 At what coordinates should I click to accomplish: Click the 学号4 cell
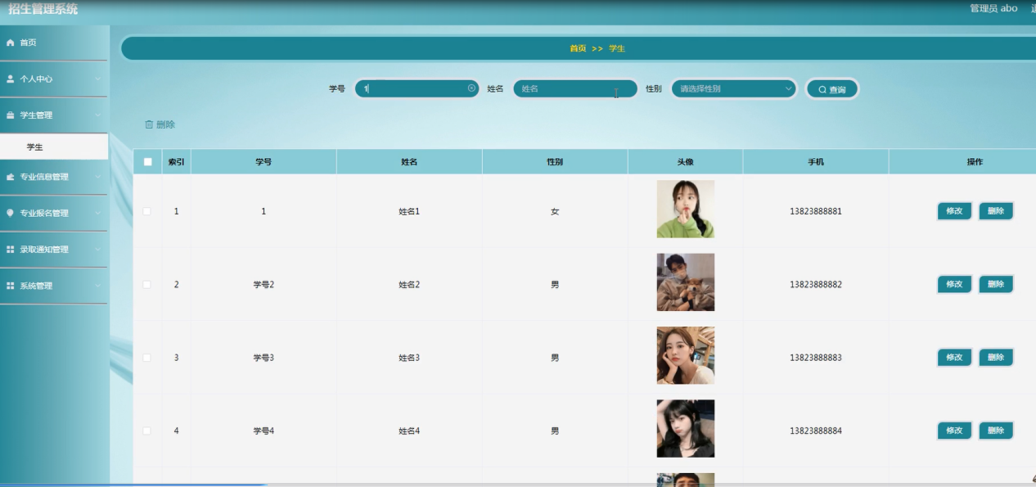(x=264, y=431)
